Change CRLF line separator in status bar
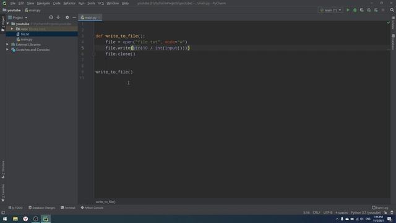396x223 pixels. [316, 212]
